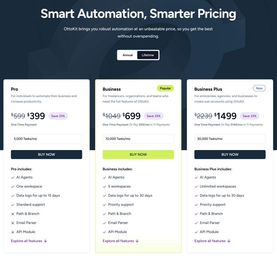Click the green BUY NOW Business button
277x256 pixels.
pyautogui.click(x=138, y=155)
